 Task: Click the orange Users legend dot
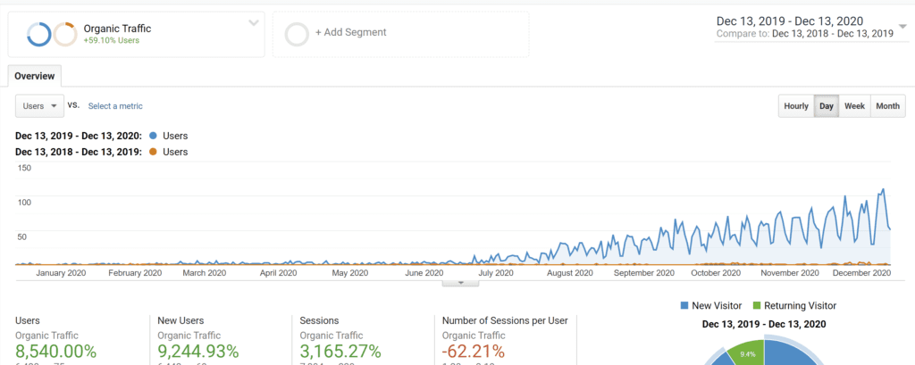click(x=153, y=152)
